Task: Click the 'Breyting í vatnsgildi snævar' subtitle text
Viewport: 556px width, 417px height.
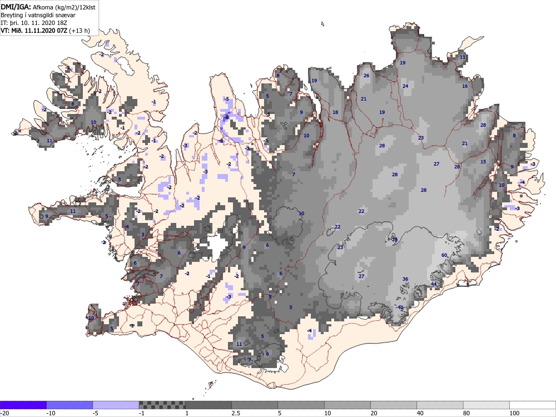Action: (38, 15)
